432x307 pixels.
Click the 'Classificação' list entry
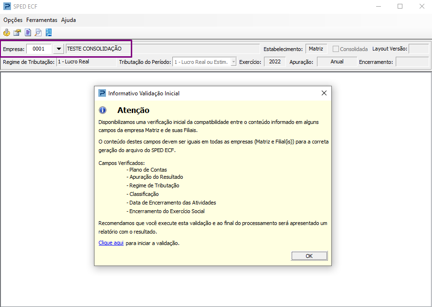coord(144,194)
